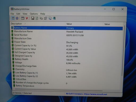The image size is (136, 102).
Task: Click the 100.0% battery health value
Action: click(x=70, y=60)
